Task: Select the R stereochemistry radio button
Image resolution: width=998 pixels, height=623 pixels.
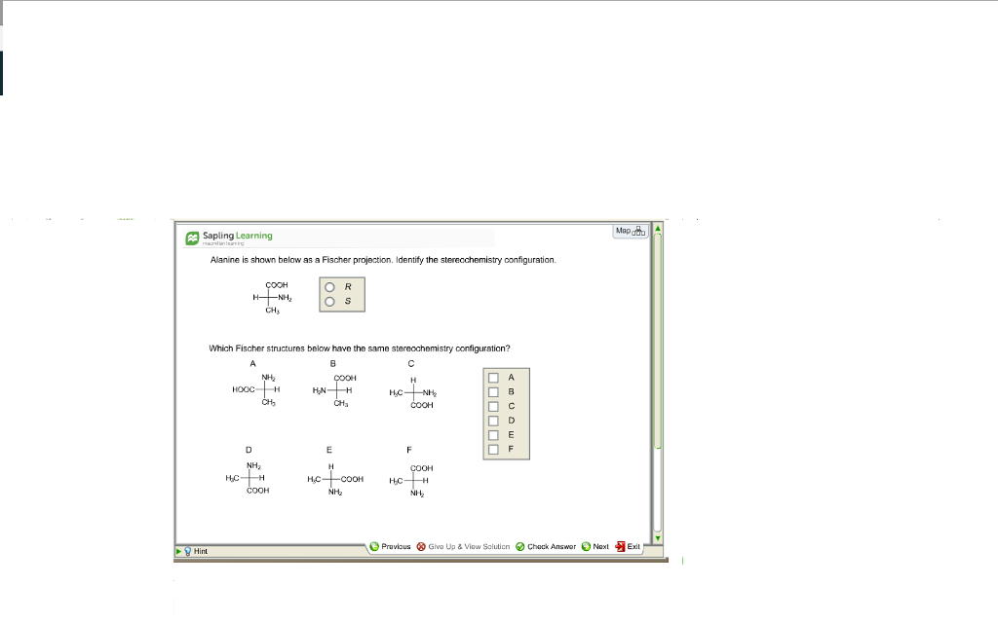Action: [329, 286]
